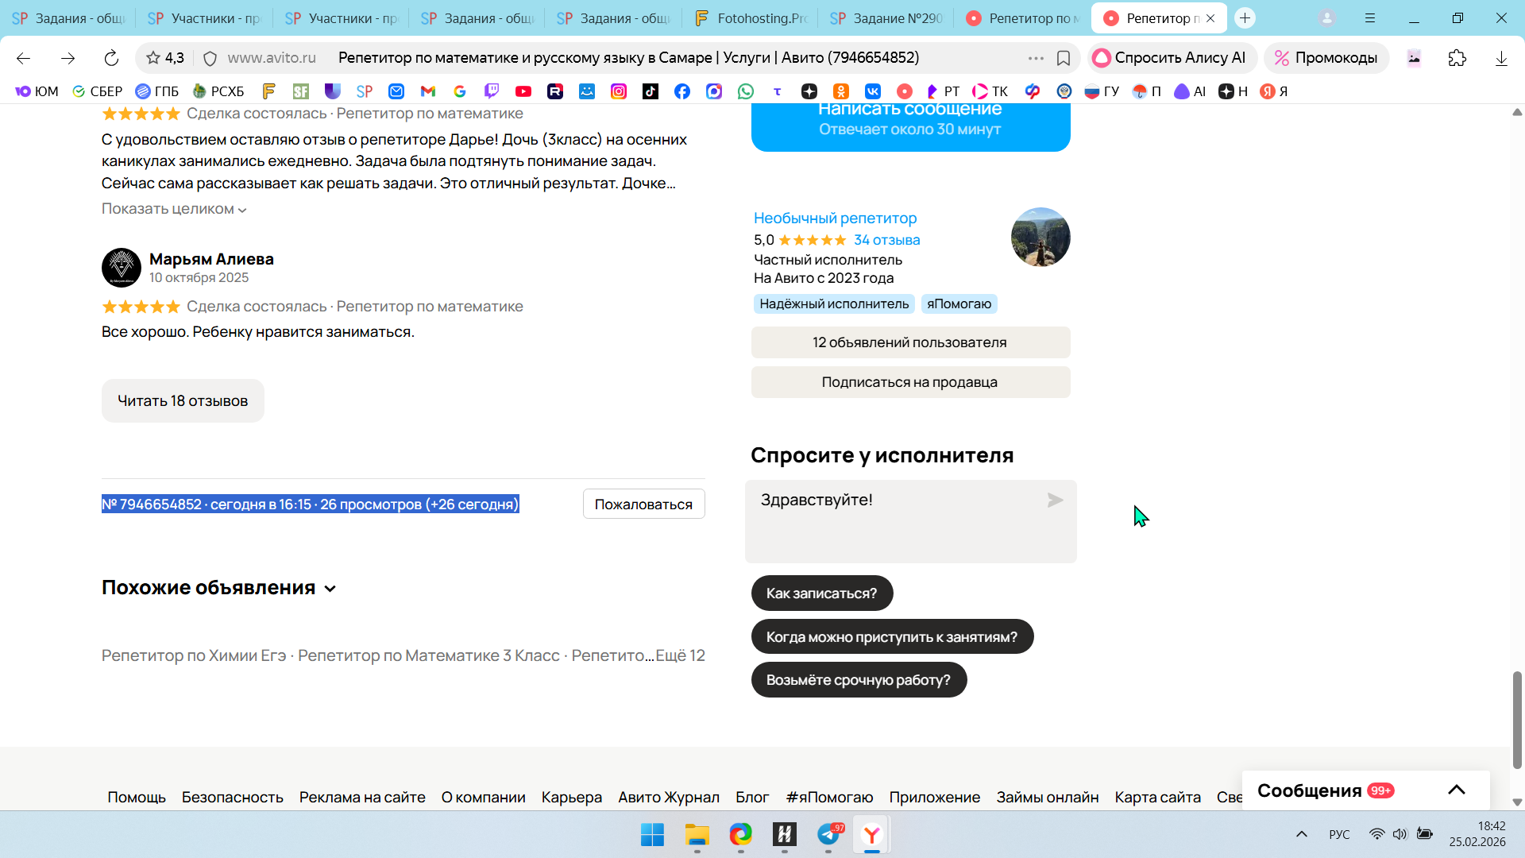Open the browser extensions puzzle icon
This screenshot has height=858, width=1525.
(x=1457, y=58)
